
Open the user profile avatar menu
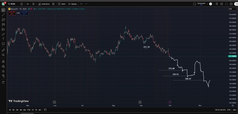point(3,4)
